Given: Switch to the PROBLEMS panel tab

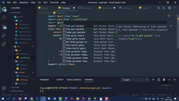Looking at the screenshot, I should point(44,80).
